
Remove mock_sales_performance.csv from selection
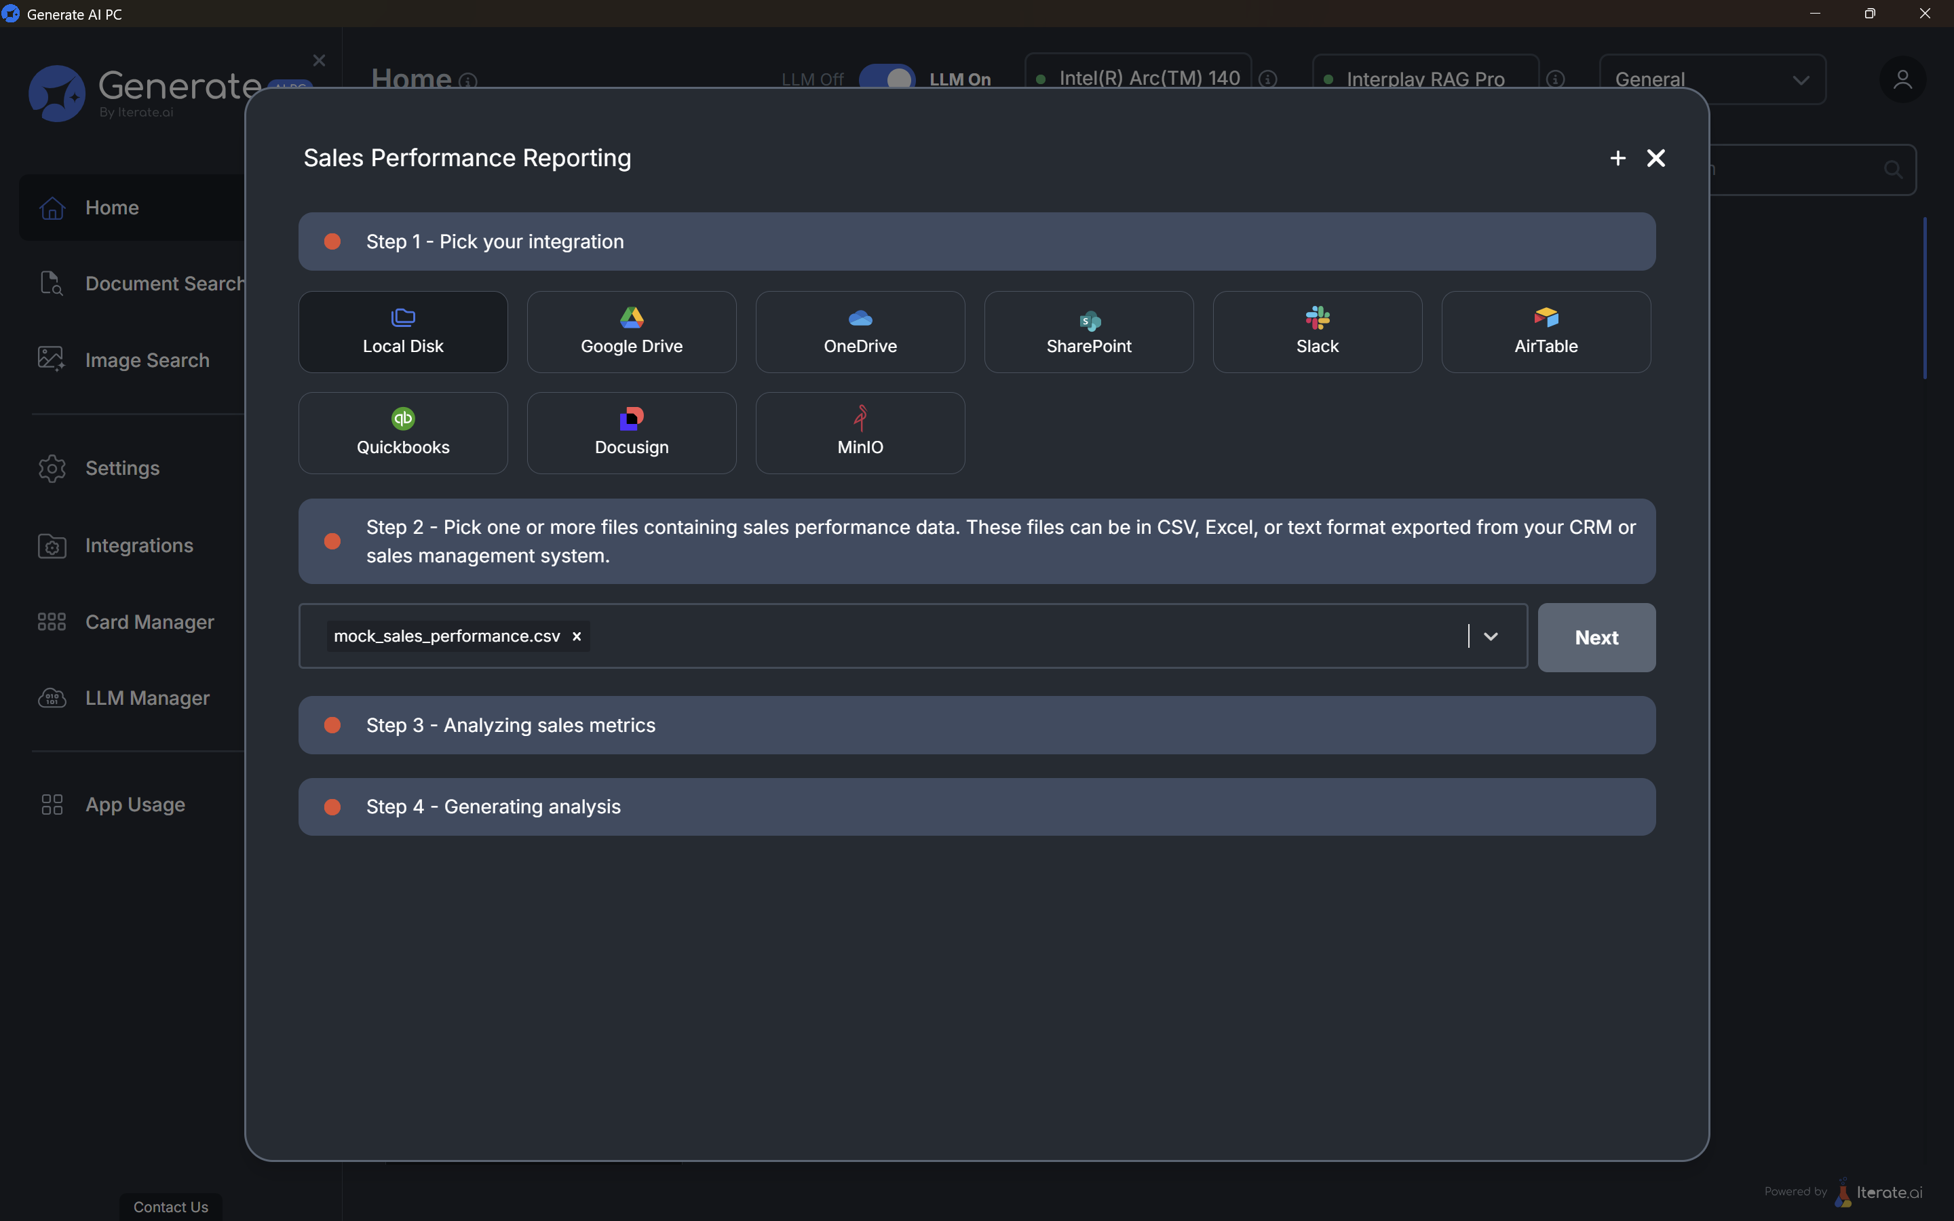(x=577, y=636)
